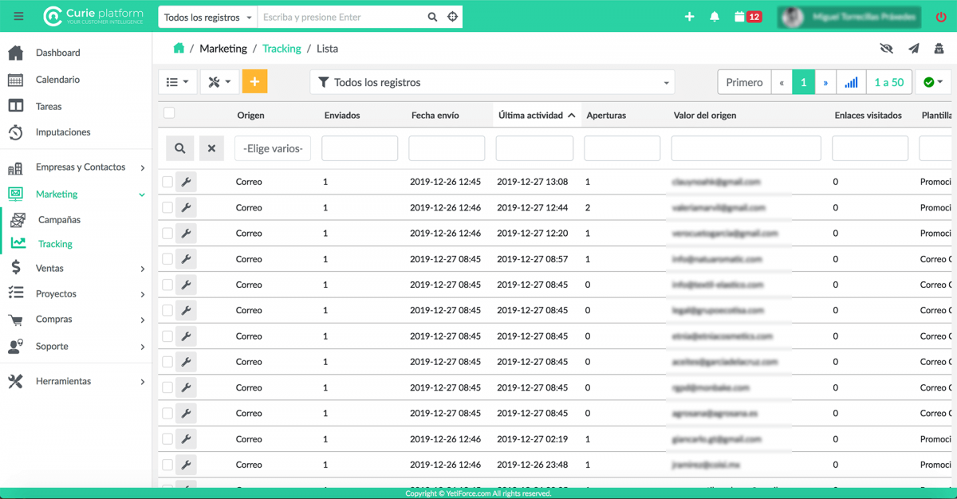Click the paper plane send icon
The height and width of the screenshot is (499, 957).
[x=914, y=49]
